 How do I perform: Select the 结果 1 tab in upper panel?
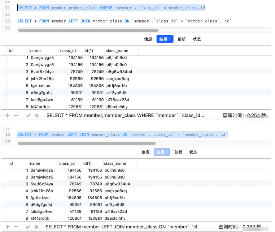[x=165, y=39]
